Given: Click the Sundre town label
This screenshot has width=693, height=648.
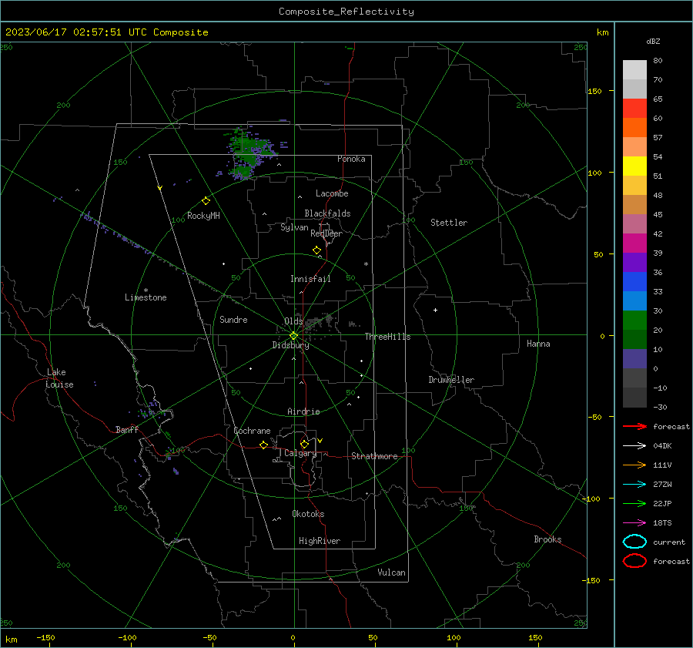Looking at the screenshot, I should pos(233,319).
